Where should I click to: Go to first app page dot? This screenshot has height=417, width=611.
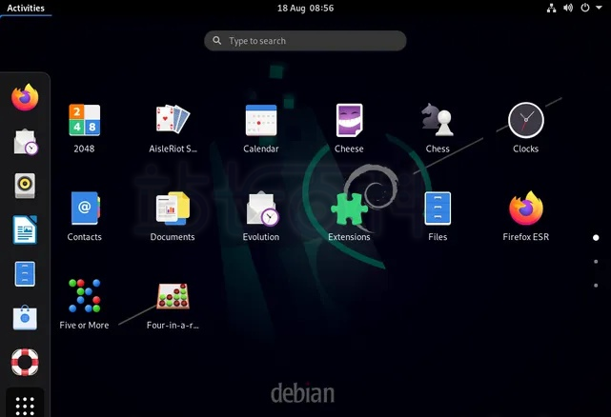[596, 237]
